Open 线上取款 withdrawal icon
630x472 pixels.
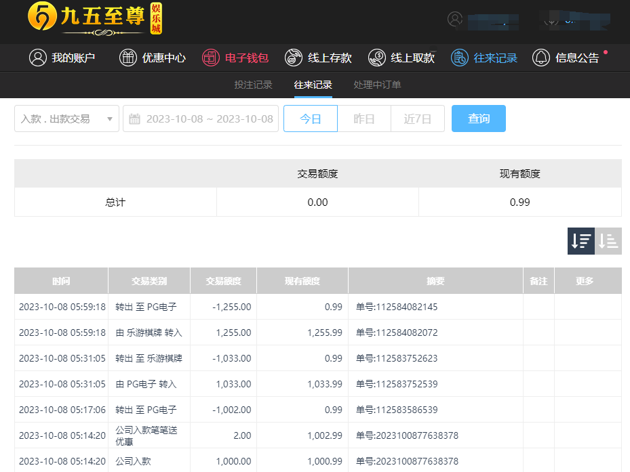tap(376, 58)
